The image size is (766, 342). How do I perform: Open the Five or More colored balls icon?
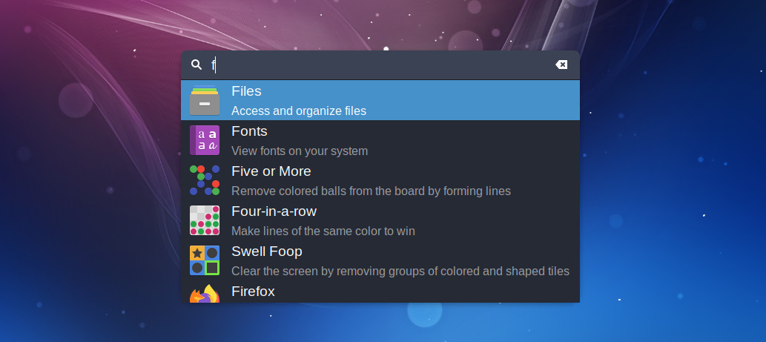205,180
